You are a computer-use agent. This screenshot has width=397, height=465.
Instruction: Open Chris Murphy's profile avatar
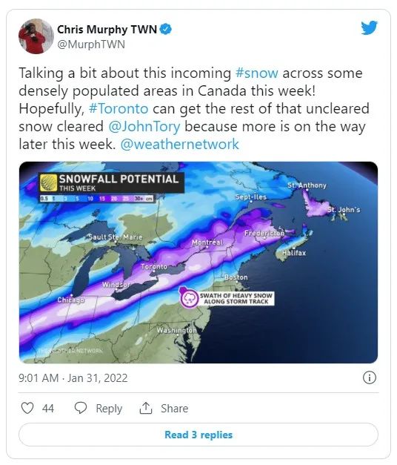pyautogui.click(x=36, y=36)
